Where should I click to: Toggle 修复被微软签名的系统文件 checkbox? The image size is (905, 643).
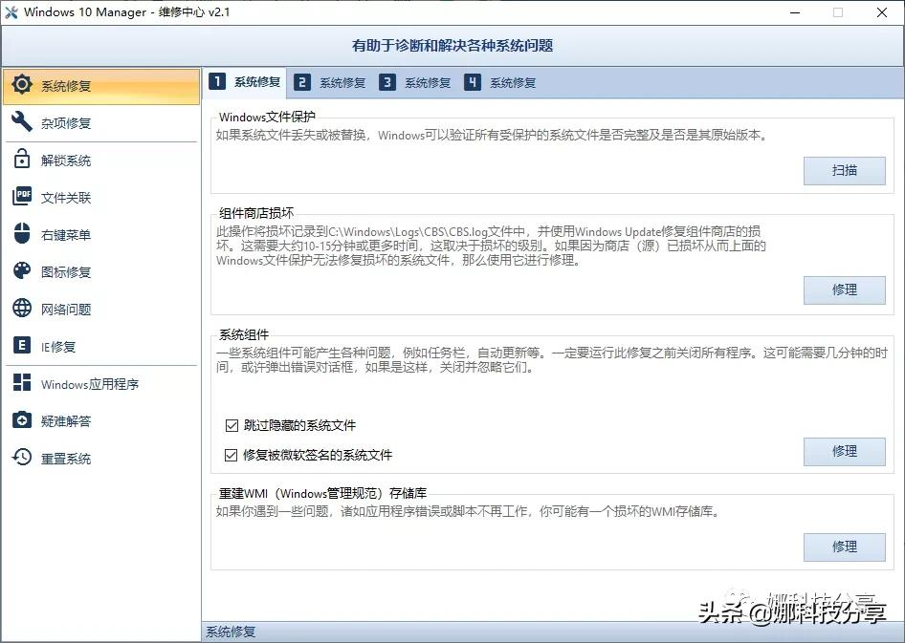pos(232,455)
